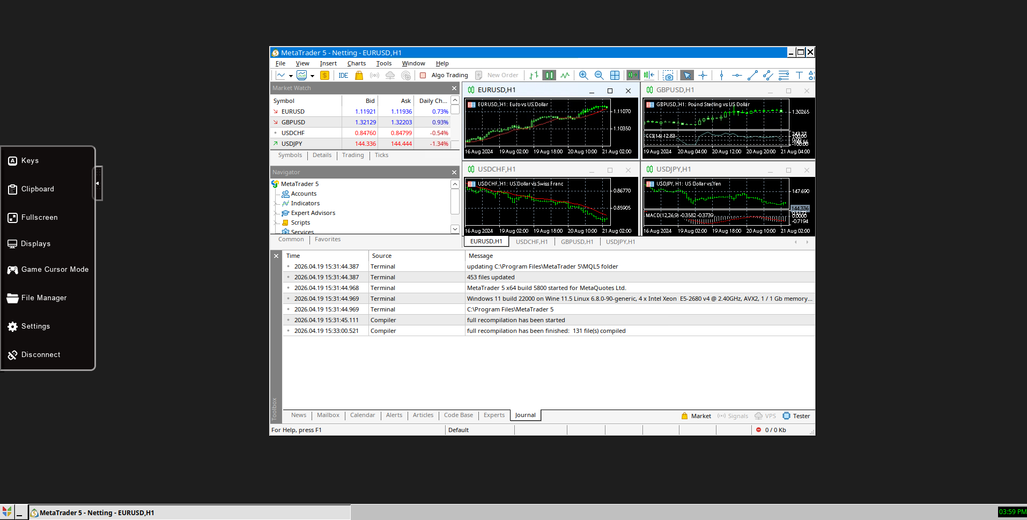Open the chart template dropdown arrow

click(312, 76)
